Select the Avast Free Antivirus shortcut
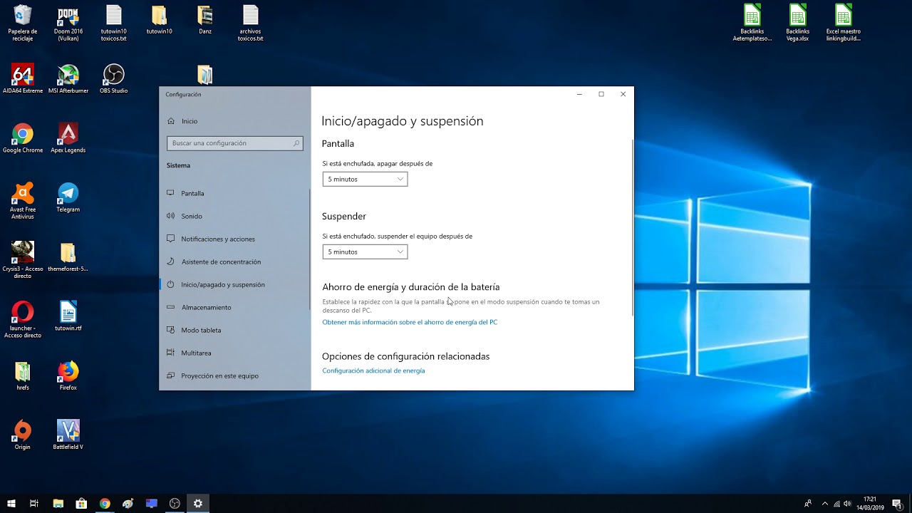This screenshot has height=513, width=912. coord(23,200)
